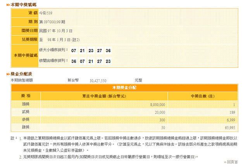This screenshot has height=167, width=248.
Task: Click the 中獎注數 column header
Action: 203,96
